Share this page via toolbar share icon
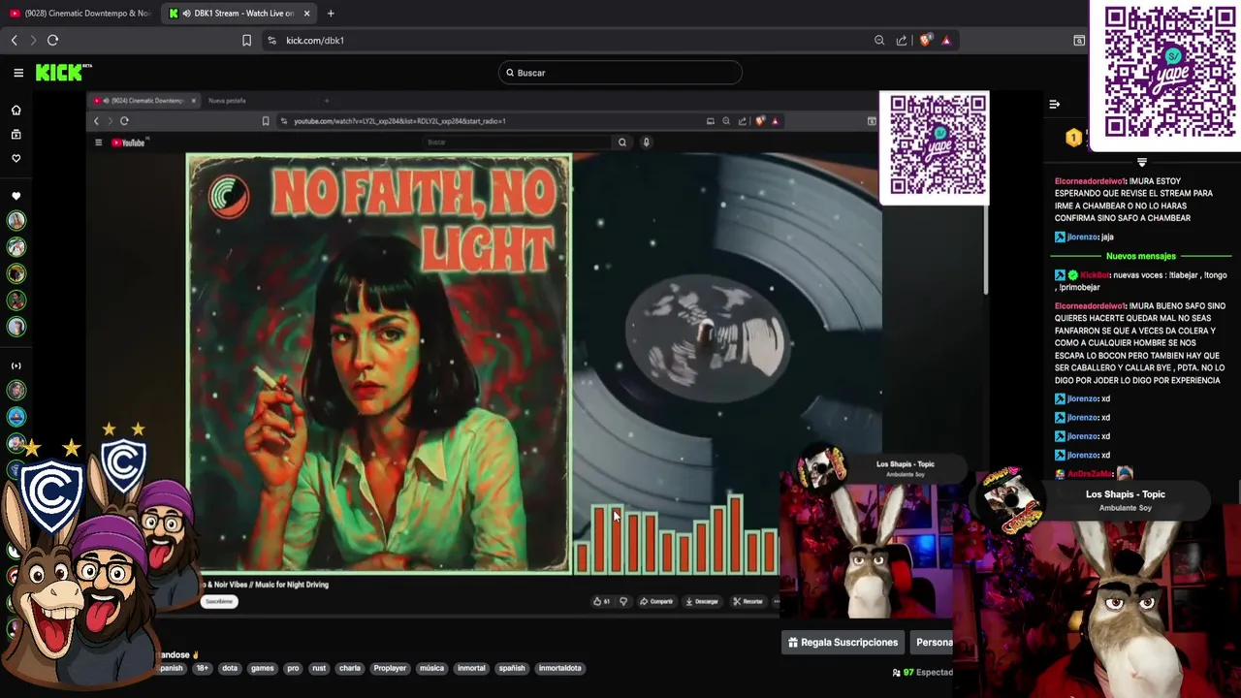The image size is (1241, 698). [x=902, y=40]
